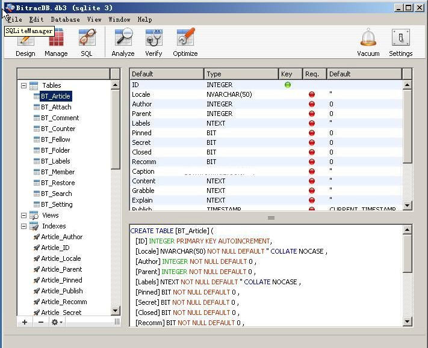Viewport: 428px width, 348px height.
Task: Select the BT_Search table
Action: pyautogui.click(x=57, y=194)
